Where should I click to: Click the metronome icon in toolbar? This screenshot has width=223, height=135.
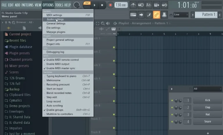(133, 5)
